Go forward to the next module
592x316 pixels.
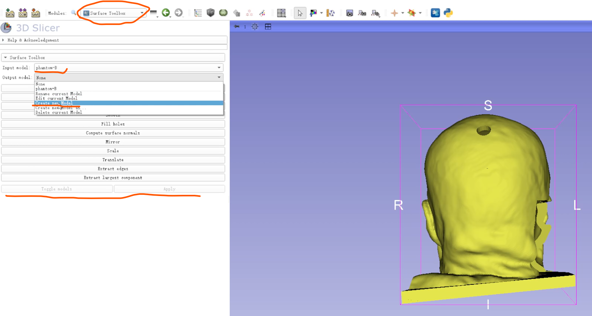point(178,13)
